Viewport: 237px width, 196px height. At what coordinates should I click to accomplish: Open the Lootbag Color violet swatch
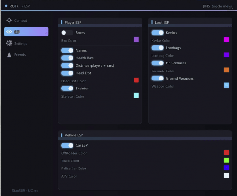[x=227, y=55]
